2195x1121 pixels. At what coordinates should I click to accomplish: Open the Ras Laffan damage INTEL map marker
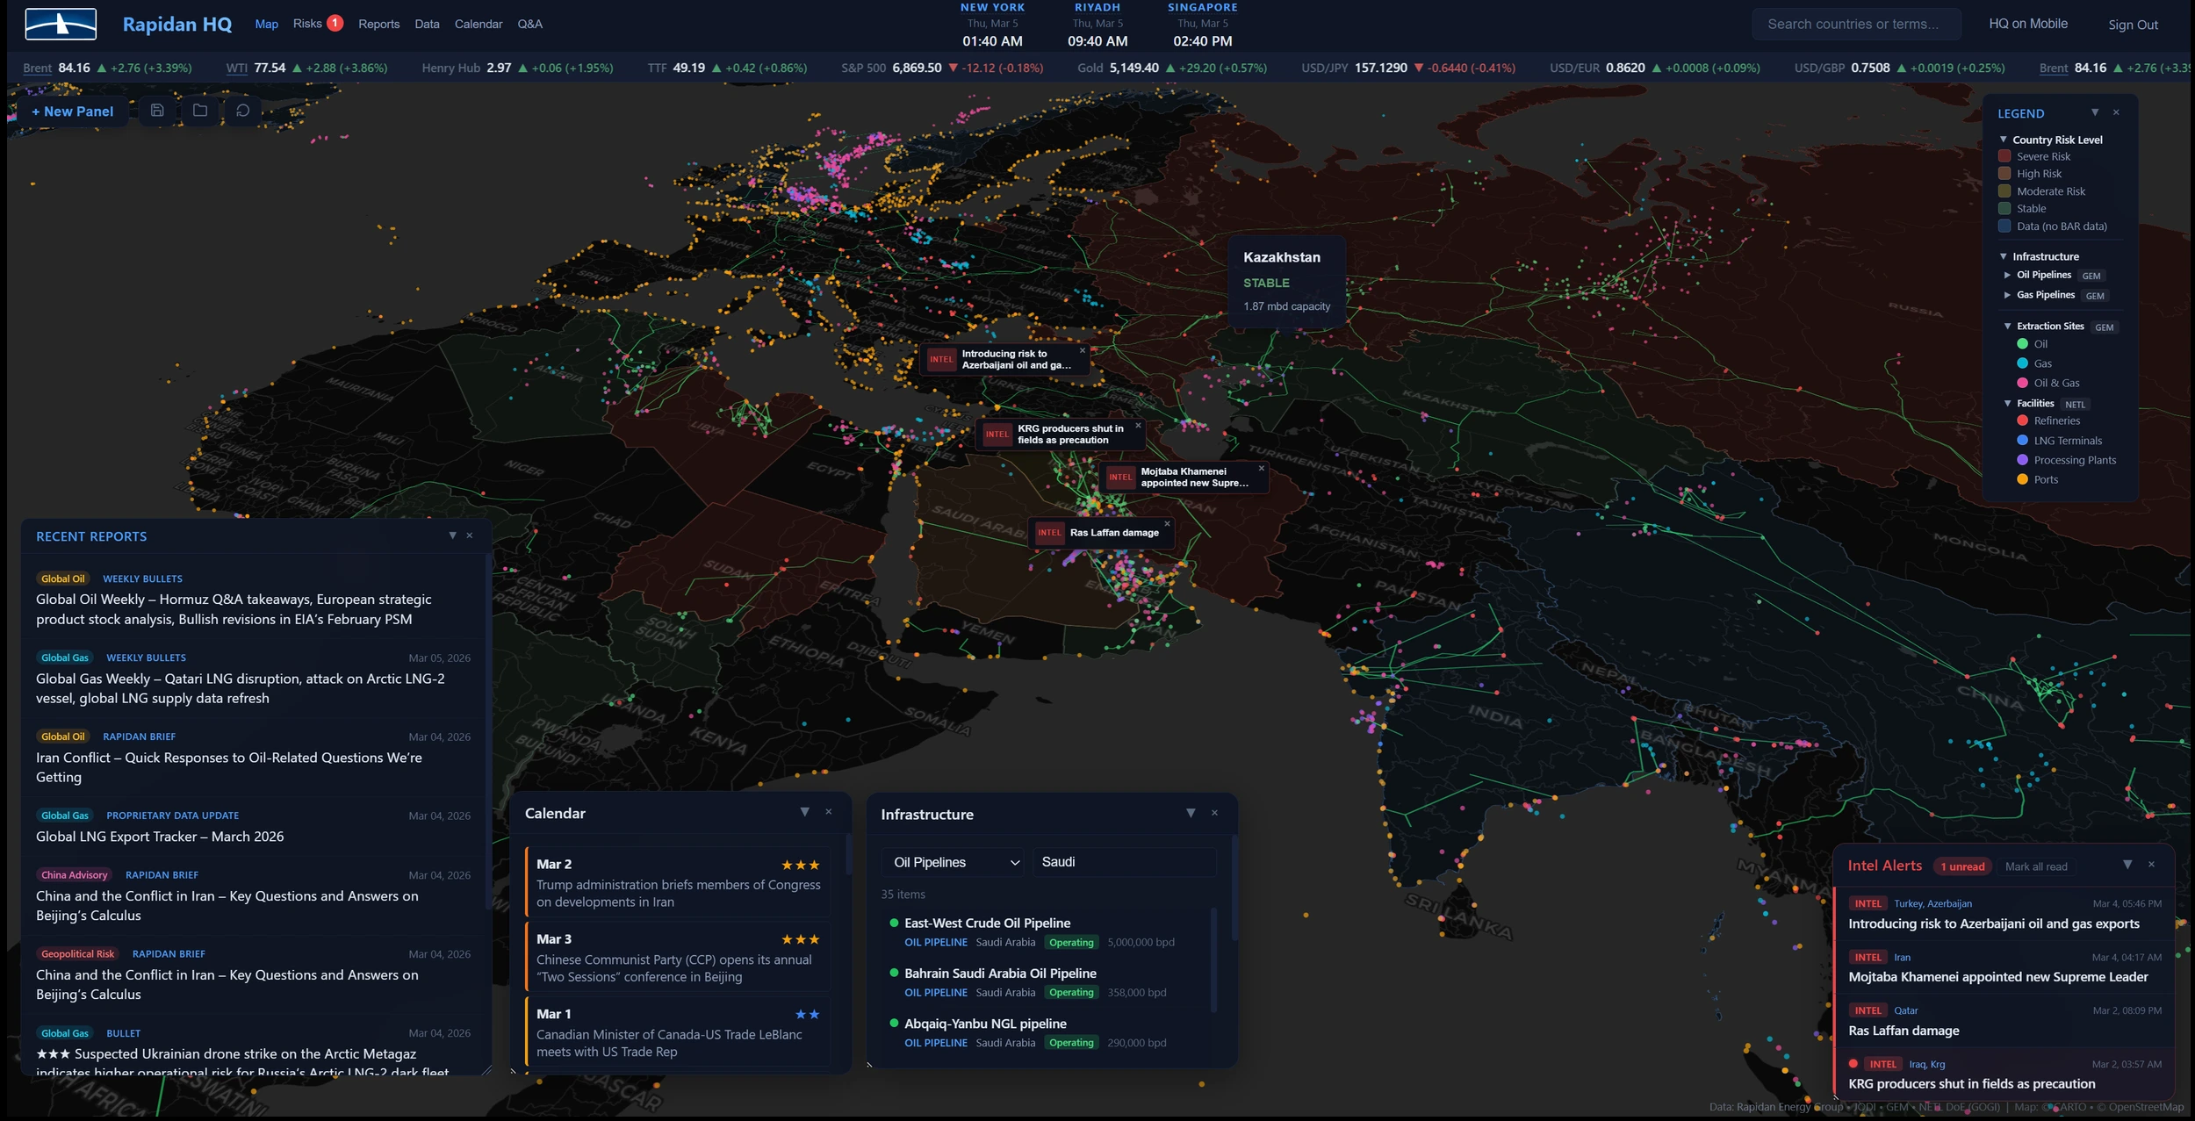[x=1102, y=533]
